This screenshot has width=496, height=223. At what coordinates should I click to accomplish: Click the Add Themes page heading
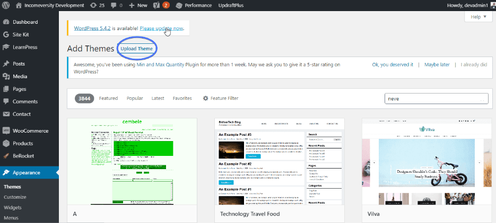coord(91,49)
